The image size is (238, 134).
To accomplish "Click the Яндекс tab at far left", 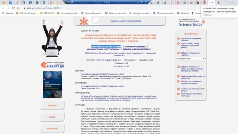I will coord(17,3).
